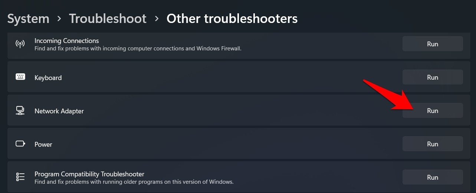Select the Network Adapter label text
Image resolution: width=476 pixels, height=193 pixels.
click(x=59, y=111)
